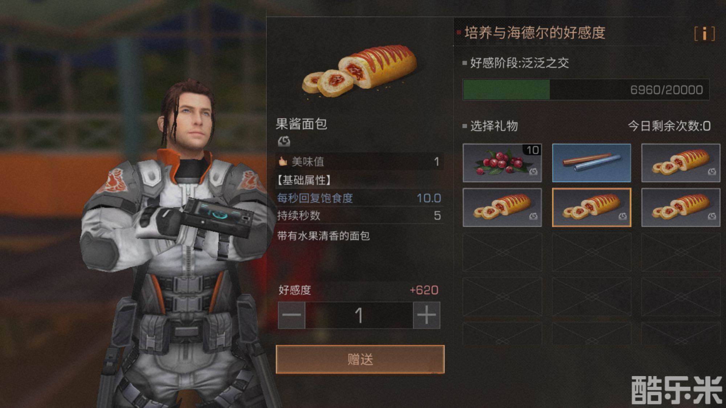Select the rolled pipes gift item

[x=592, y=163]
